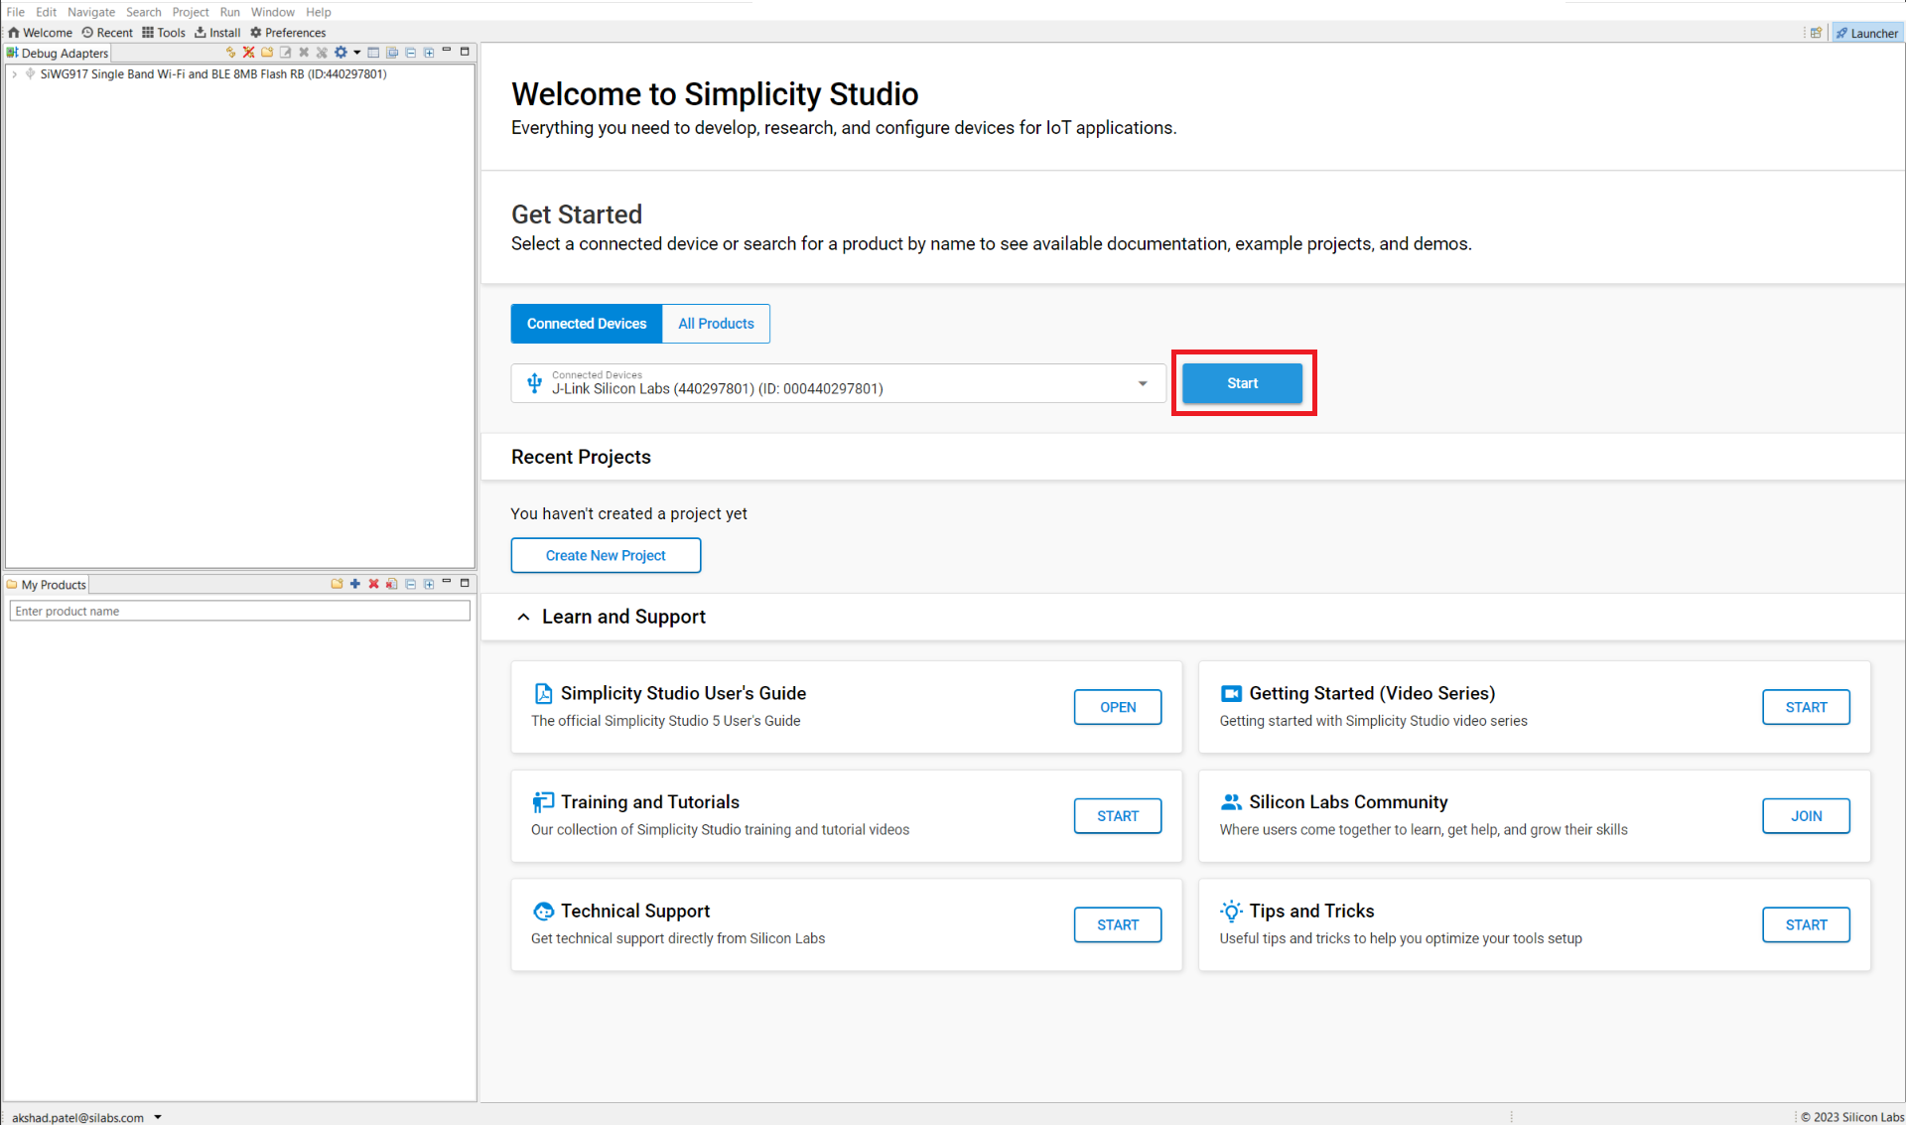The image size is (1906, 1125).
Task: Open the Project menu
Action: click(x=191, y=12)
